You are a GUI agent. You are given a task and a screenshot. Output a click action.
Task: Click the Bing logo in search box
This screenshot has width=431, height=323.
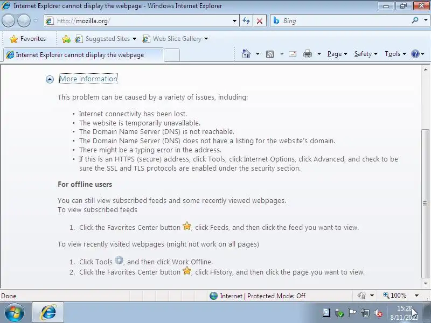pos(276,21)
